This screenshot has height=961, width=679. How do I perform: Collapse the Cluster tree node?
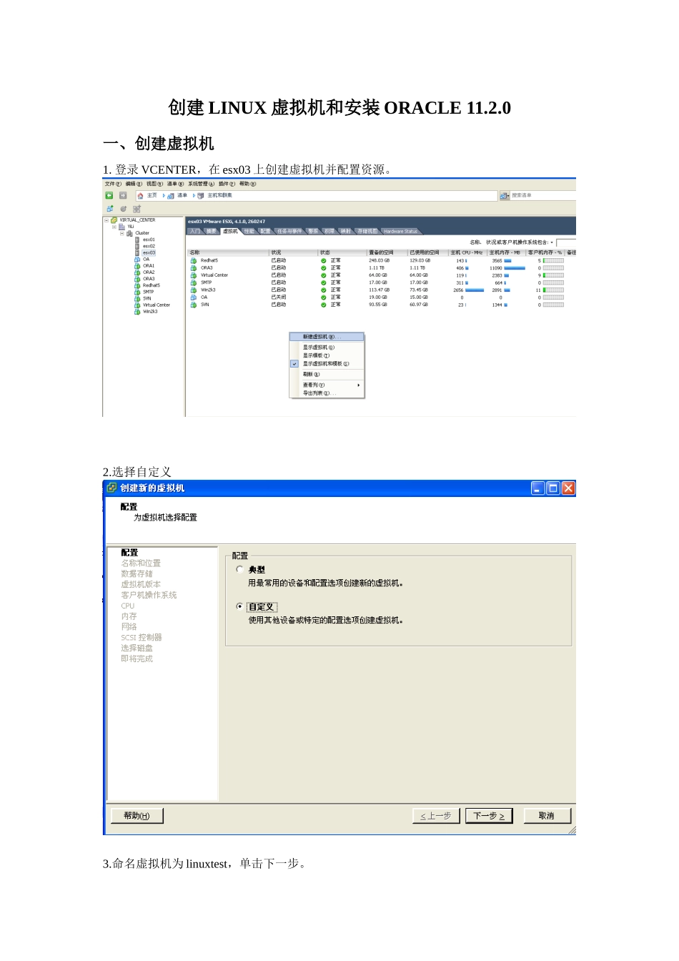click(122, 233)
